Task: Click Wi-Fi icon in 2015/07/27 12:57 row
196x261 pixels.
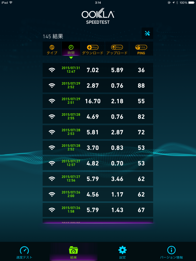Action: tap(52, 163)
